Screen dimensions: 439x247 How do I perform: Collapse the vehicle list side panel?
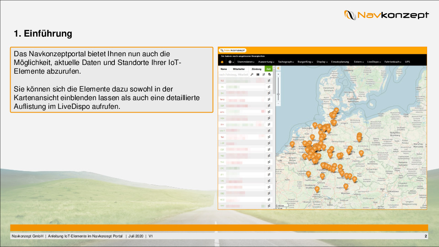278,68
